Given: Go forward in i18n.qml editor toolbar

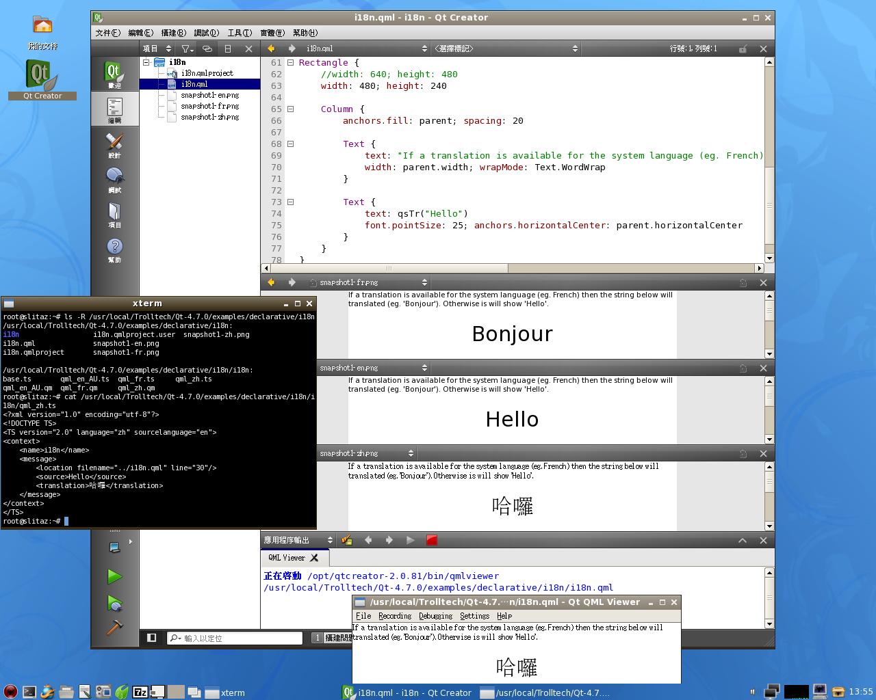Looking at the screenshot, I should pos(292,49).
